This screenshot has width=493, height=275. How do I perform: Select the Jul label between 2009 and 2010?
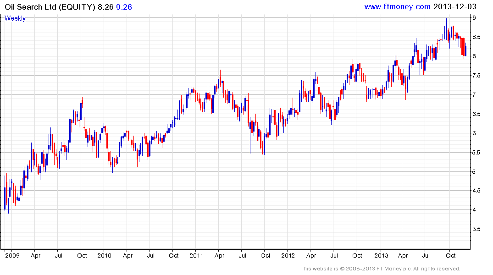click(x=59, y=255)
